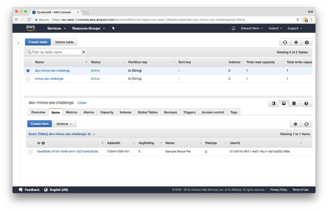This screenshot has height=211, width=328.
Task: Open the pin shortcuts icon in navbar
Action: point(113,28)
